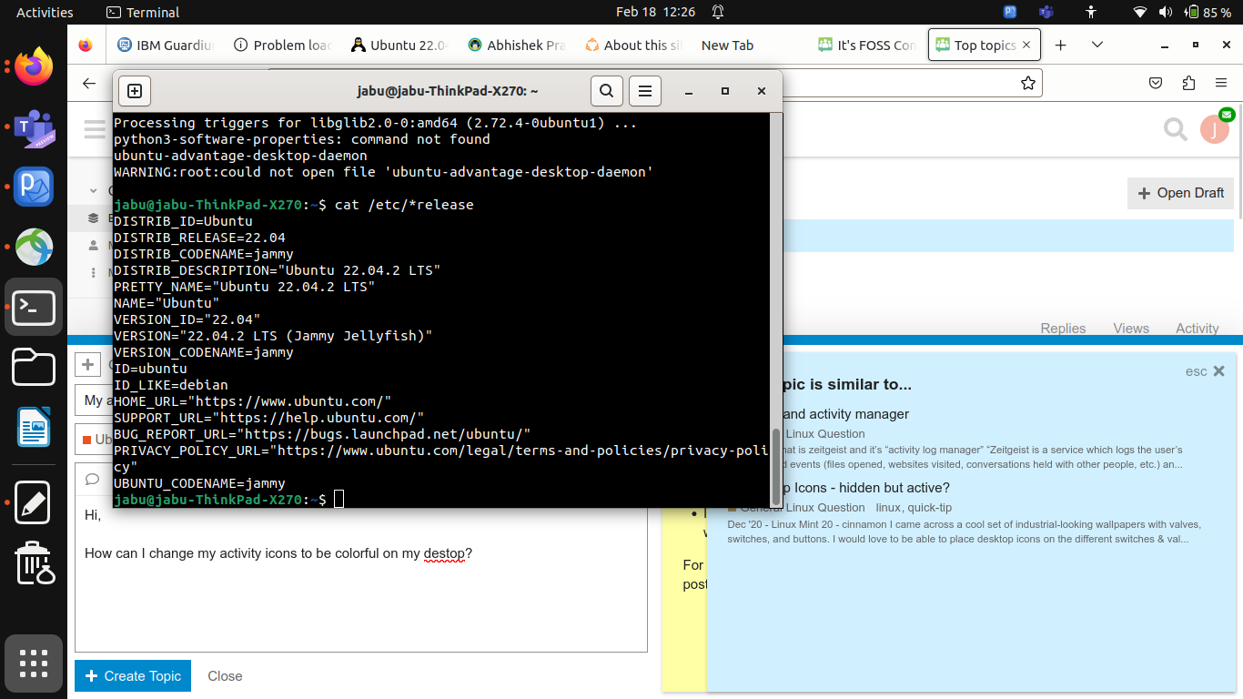The height and width of the screenshot is (699, 1243).
Task: Click the user icon in forum sidebar
Action: click(93, 246)
